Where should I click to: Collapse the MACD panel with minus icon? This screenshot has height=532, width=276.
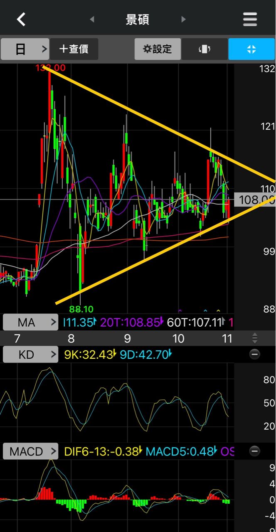pyautogui.click(x=255, y=451)
